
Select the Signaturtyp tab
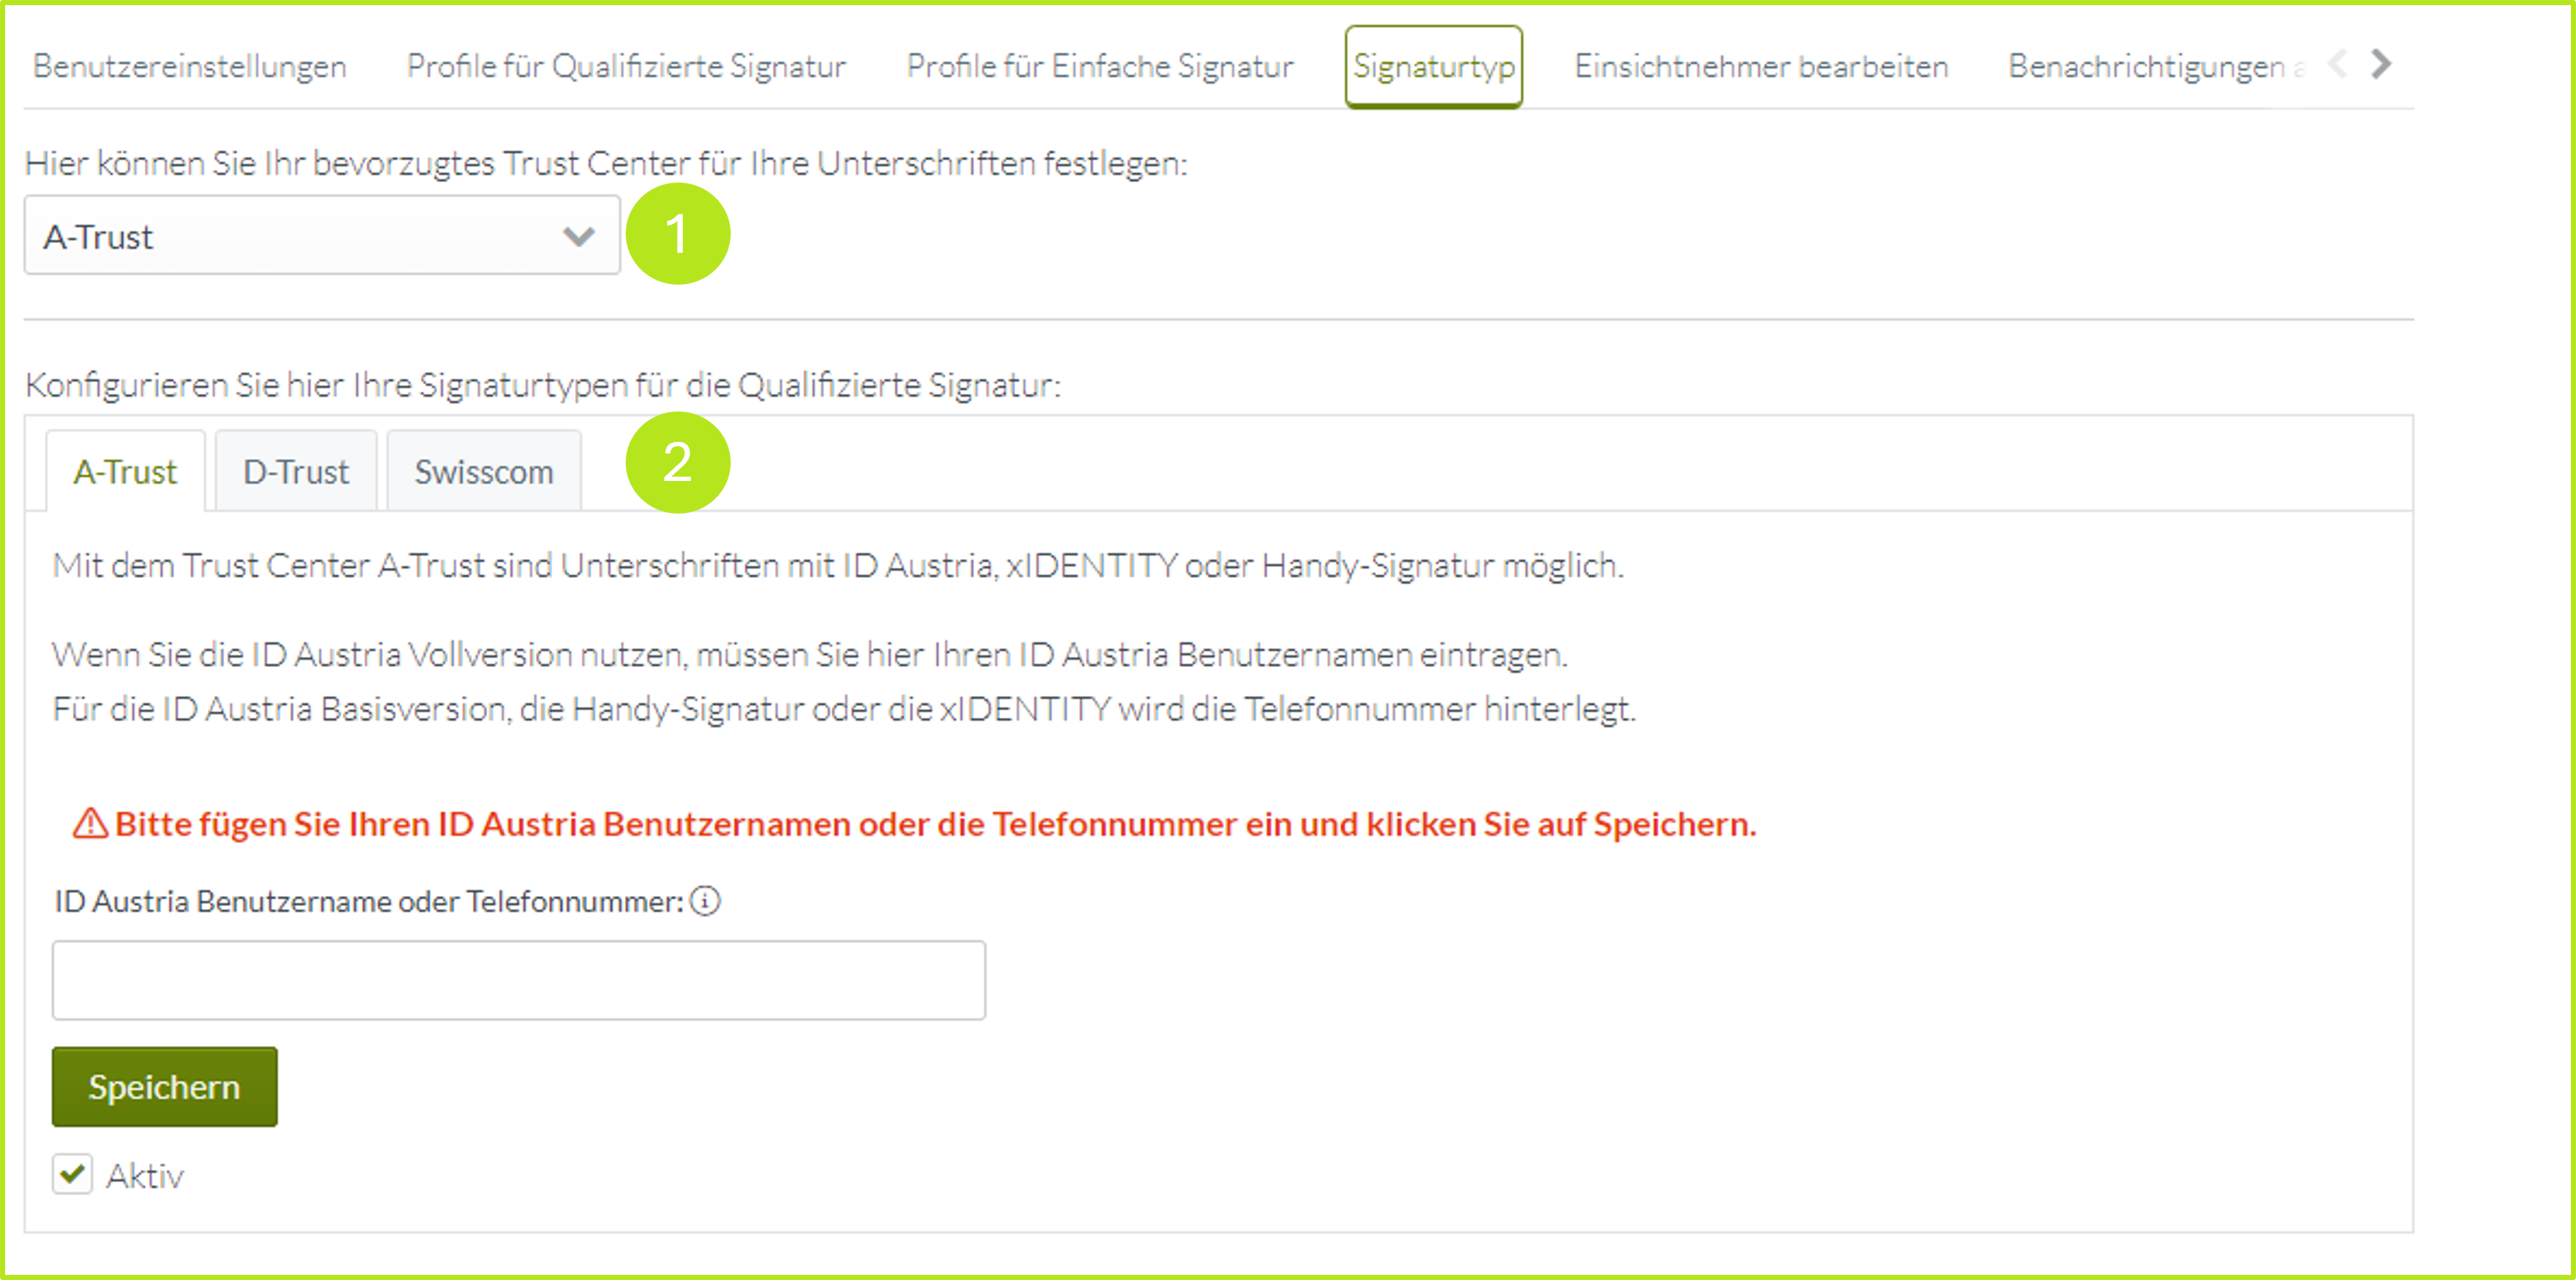(1433, 66)
